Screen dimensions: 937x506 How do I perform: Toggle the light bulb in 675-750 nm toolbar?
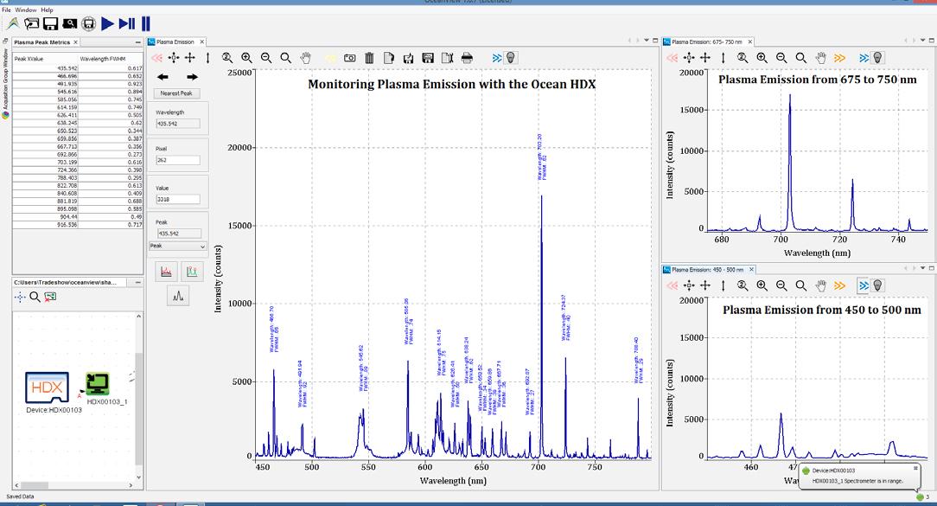point(878,58)
